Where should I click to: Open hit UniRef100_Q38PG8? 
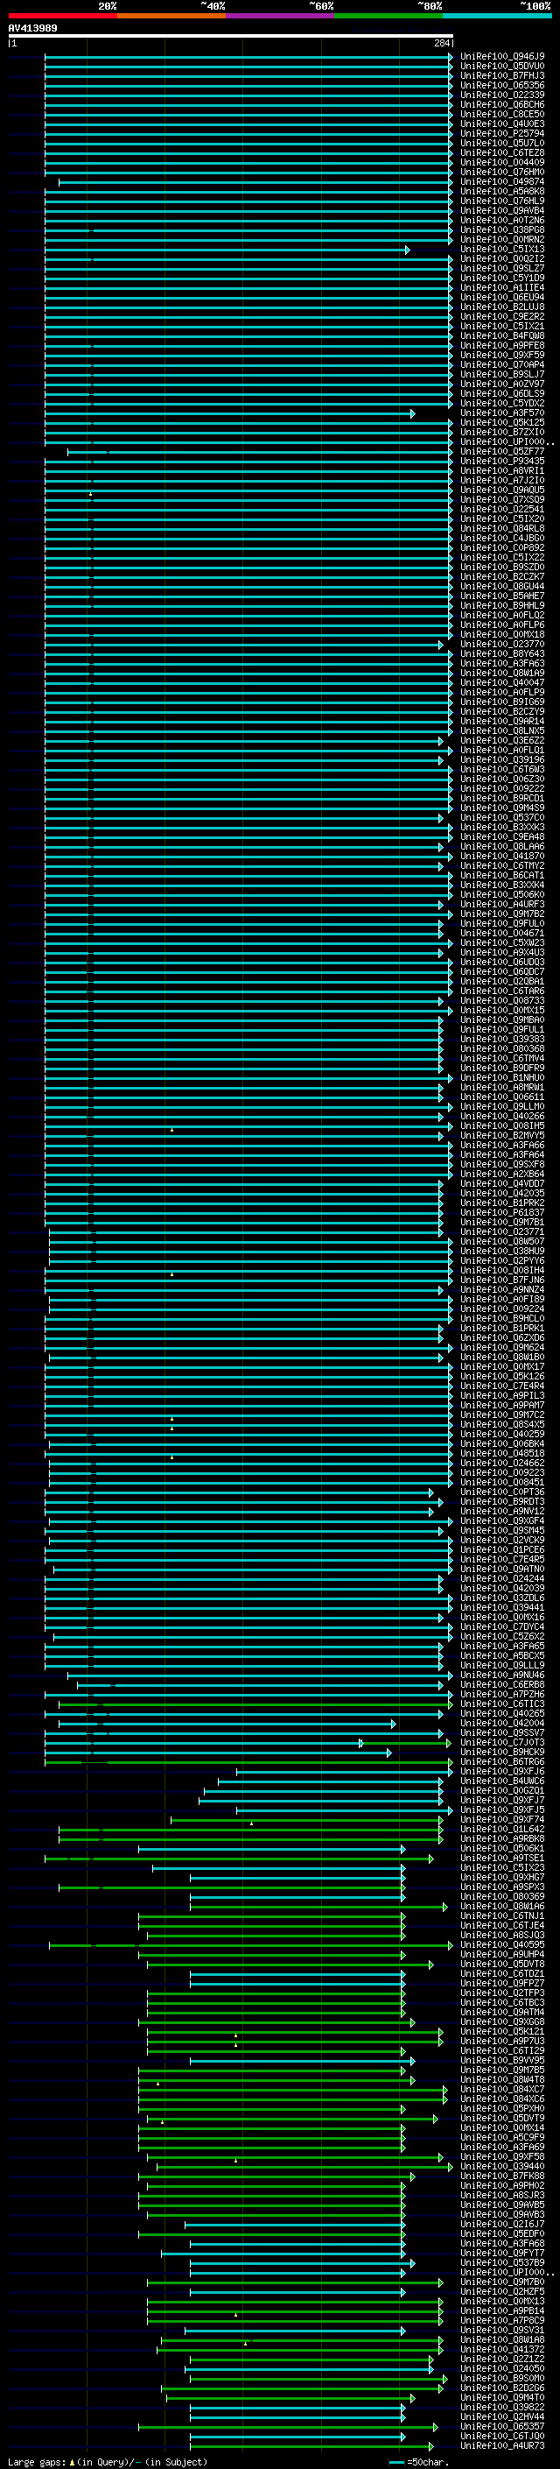tap(502, 230)
